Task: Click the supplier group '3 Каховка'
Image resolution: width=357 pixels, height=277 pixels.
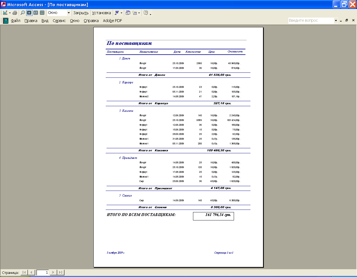Action: pos(126,111)
